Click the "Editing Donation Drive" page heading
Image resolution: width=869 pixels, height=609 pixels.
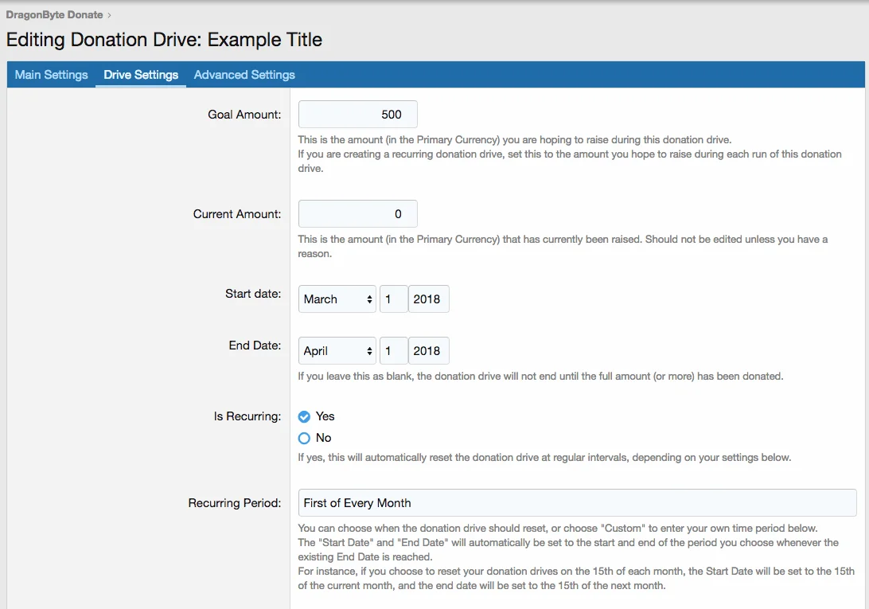[164, 40]
